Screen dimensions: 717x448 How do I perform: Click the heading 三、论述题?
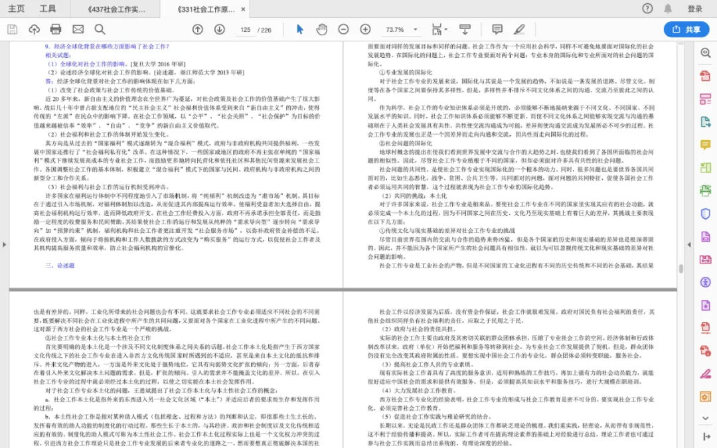[x=60, y=265]
